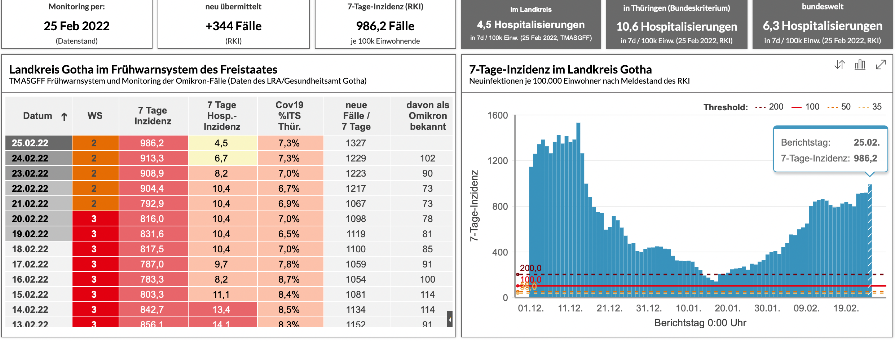
Task: Click the Landkreis Gotha im Frühwarnsystem table title
Action: tap(143, 69)
